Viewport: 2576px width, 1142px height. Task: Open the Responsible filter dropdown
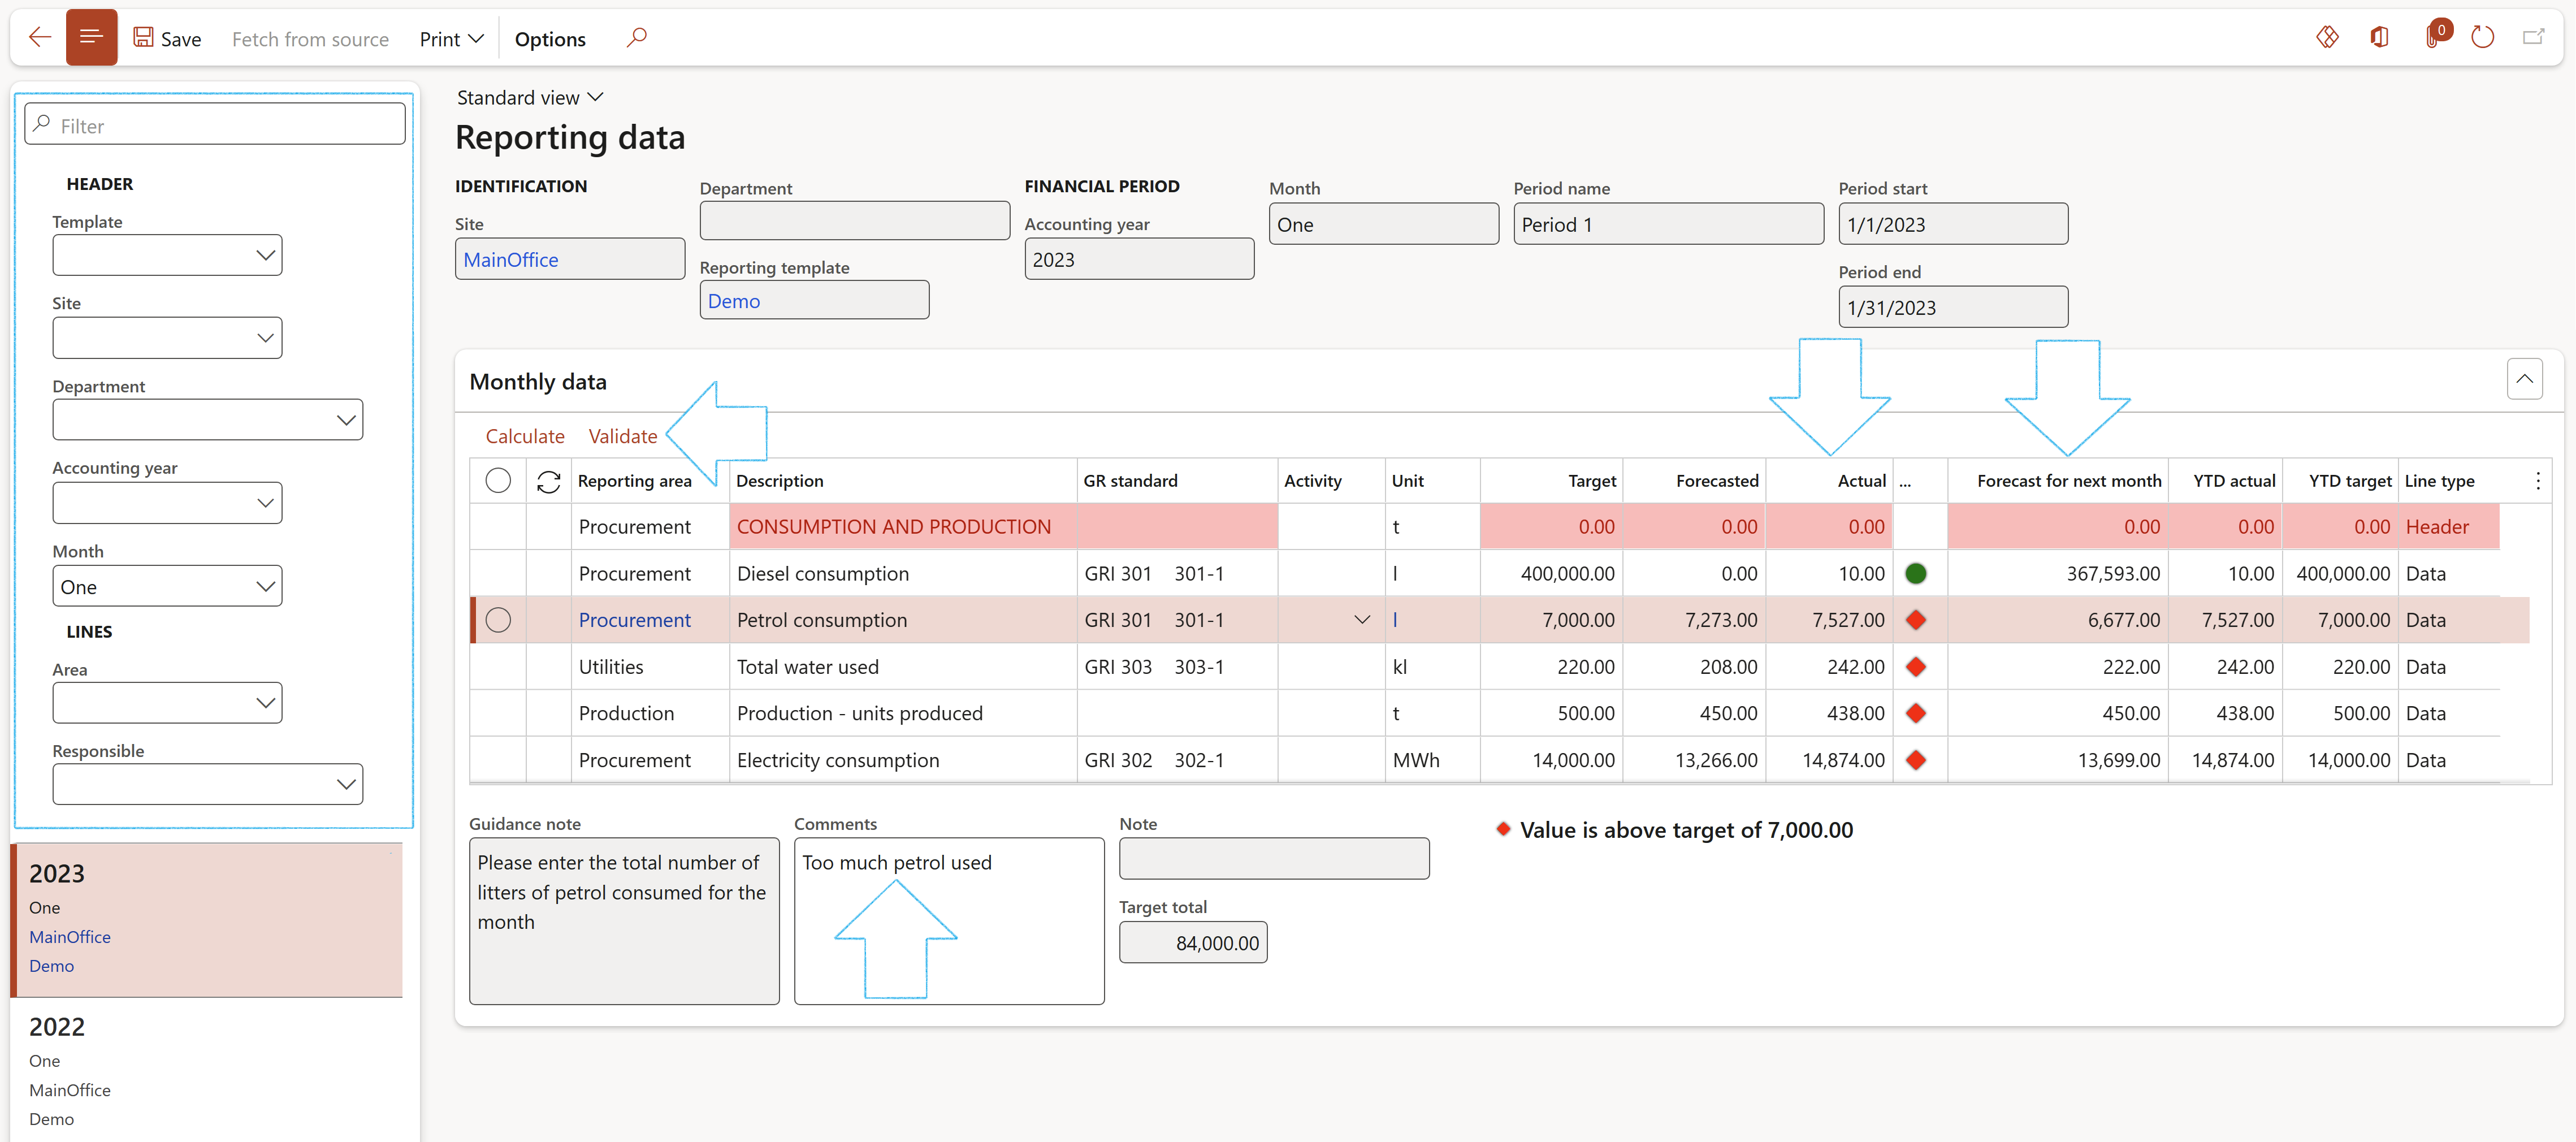click(346, 784)
